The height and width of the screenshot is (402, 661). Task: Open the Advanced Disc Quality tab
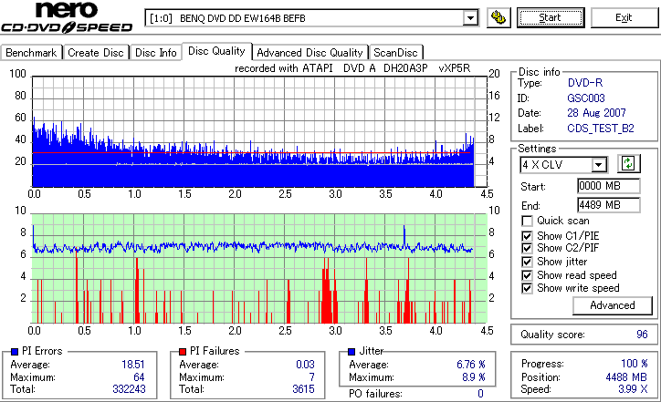[x=310, y=53]
